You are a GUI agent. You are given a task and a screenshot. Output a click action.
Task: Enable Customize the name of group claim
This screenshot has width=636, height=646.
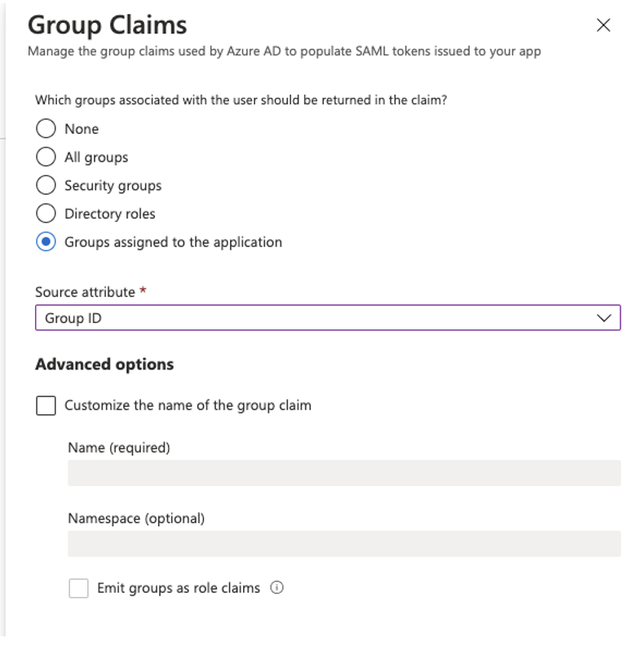point(46,405)
